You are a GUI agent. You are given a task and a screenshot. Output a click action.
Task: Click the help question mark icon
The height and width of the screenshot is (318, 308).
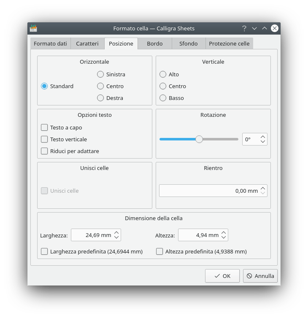tap(244, 28)
